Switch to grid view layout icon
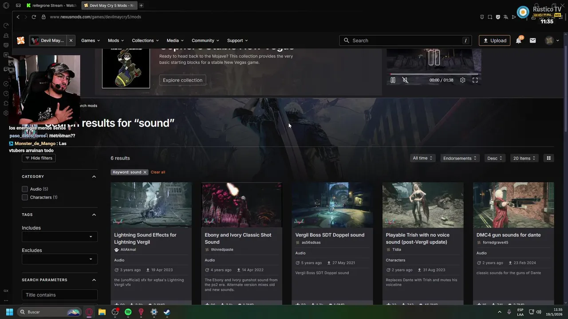Image resolution: width=568 pixels, height=319 pixels. click(x=548, y=158)
